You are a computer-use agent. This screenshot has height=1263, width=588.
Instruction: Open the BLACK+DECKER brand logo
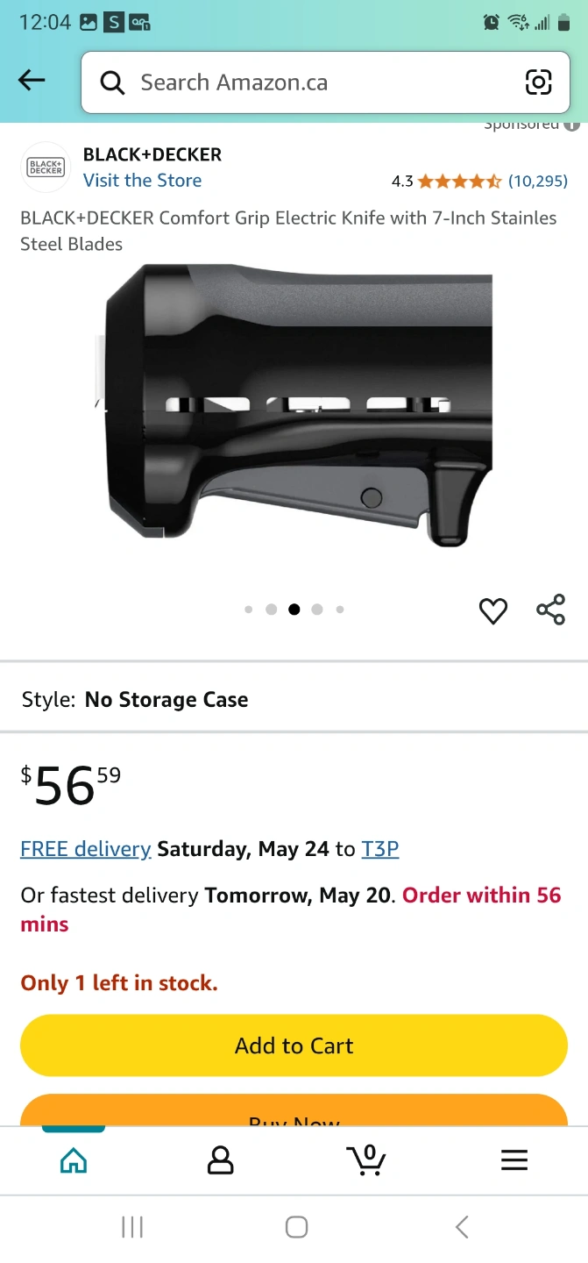click(x=46, y=167)
